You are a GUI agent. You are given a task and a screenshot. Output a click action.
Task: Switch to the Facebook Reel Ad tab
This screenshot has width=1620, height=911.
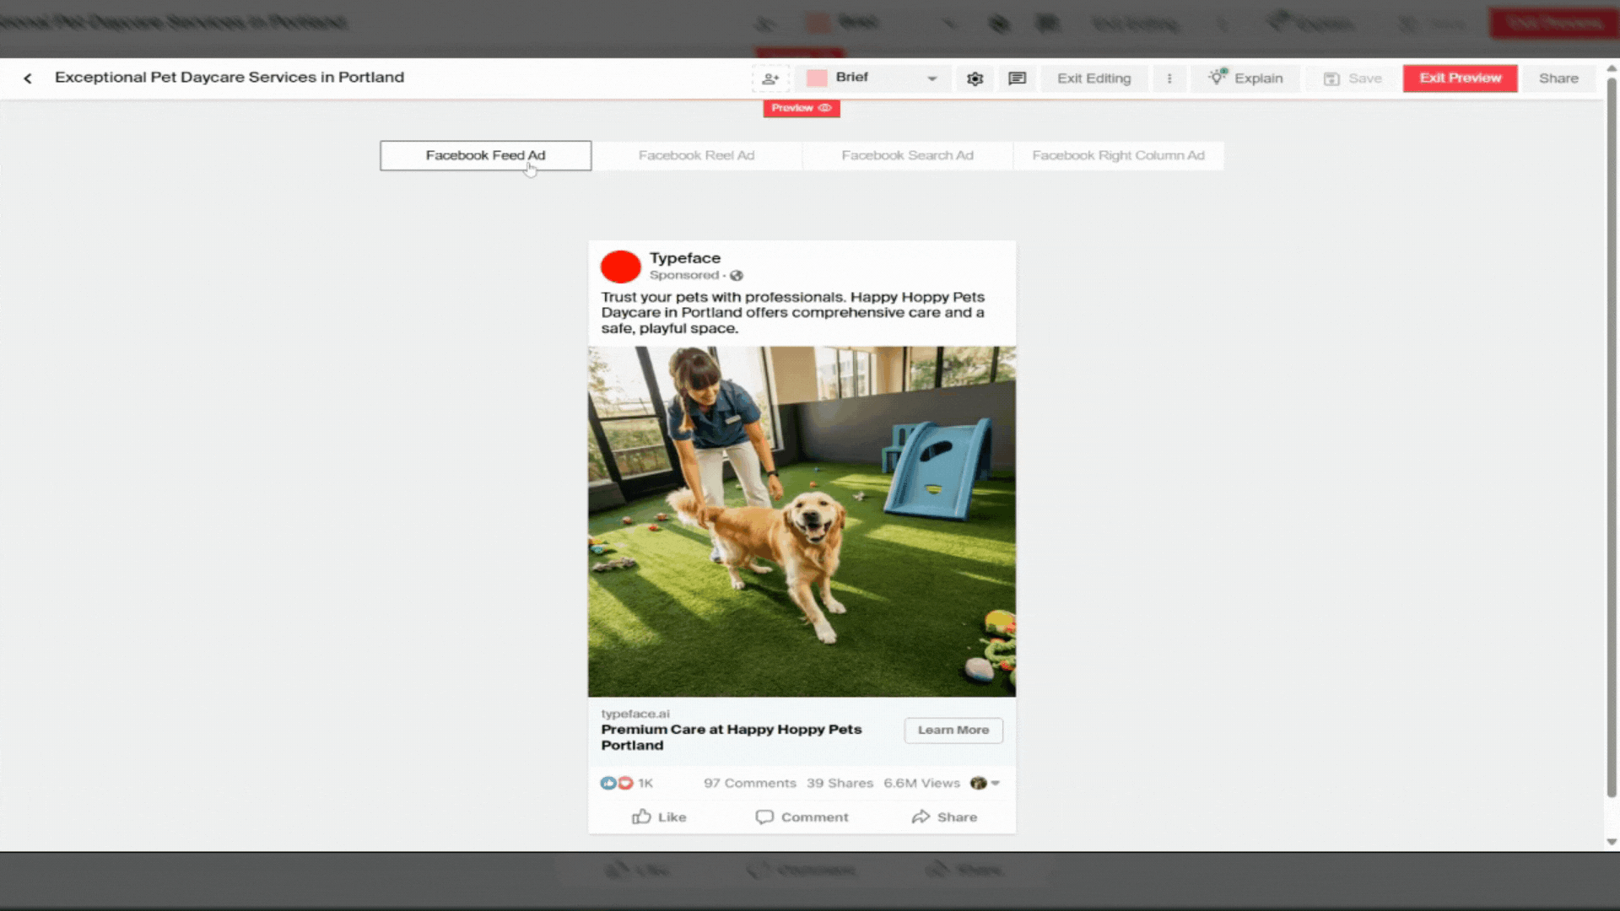point(697,155)
